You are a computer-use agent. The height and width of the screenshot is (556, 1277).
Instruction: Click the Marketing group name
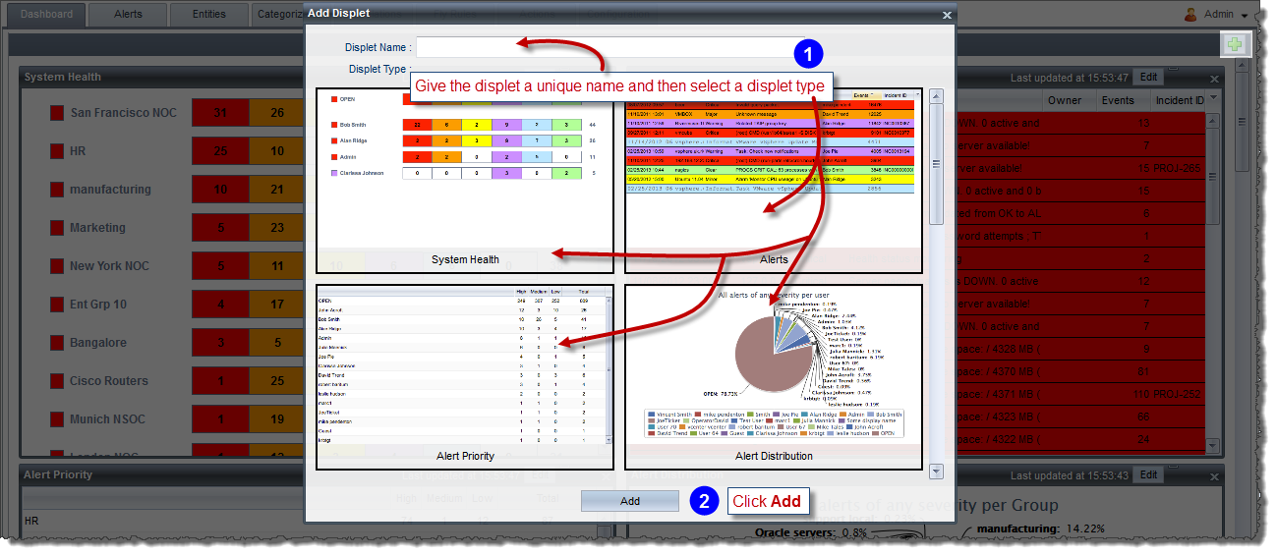tap(97, 228)
